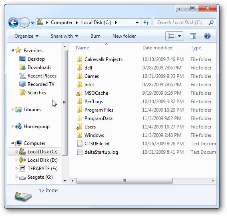
Task: Click date 10/26/2009 8:26 PM for CTSUFile.txt
Action: [x=163, y=144]
